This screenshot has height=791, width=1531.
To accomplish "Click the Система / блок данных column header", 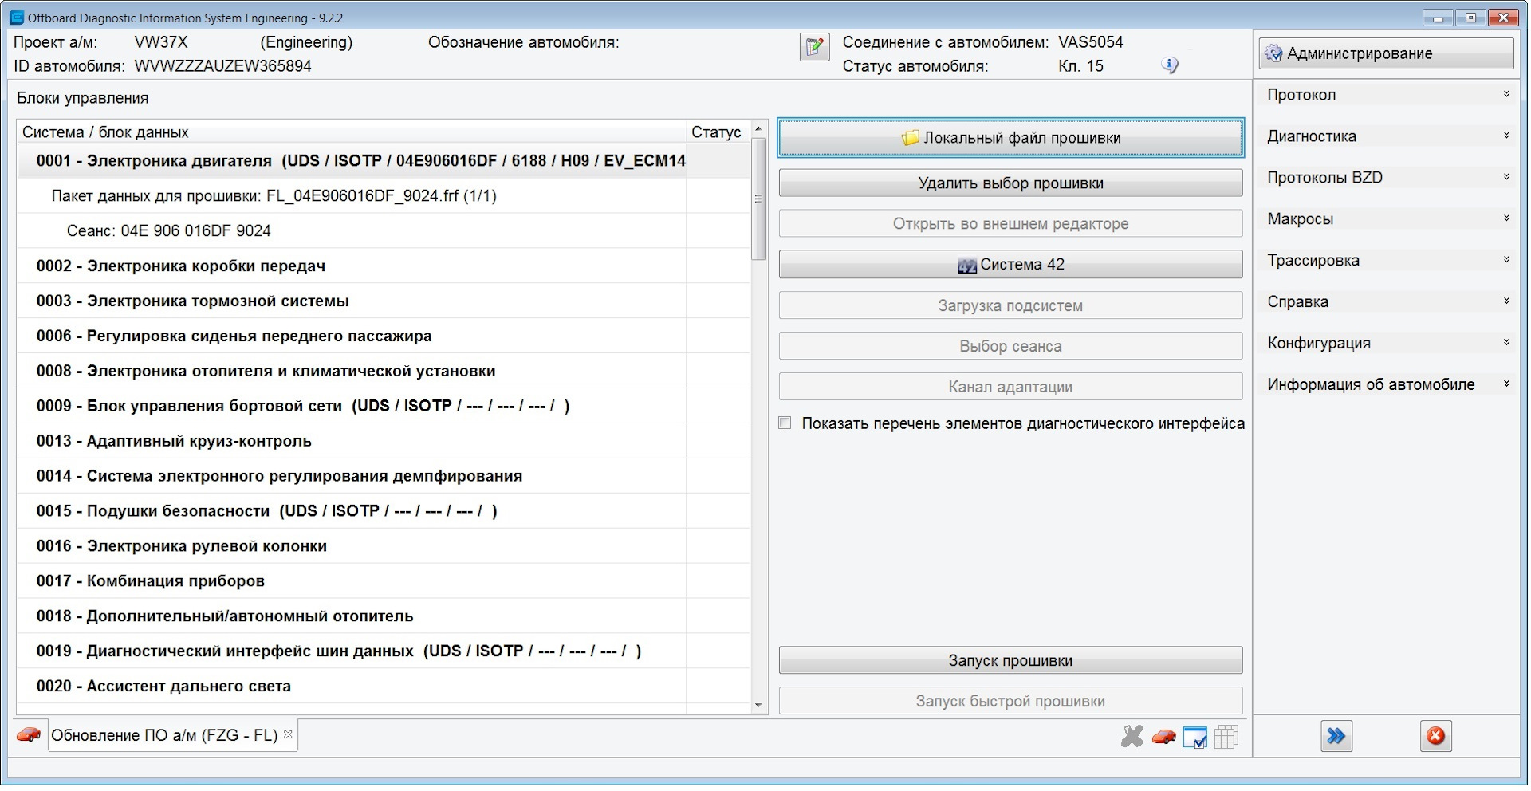I will pyautogui.click(x=351, y=132).
